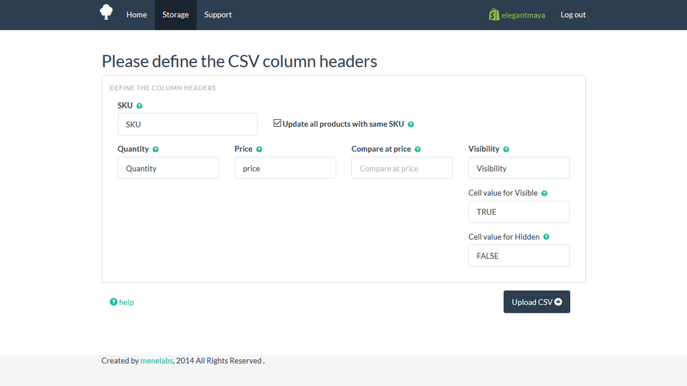Click the Compare at price help icon
The width and height of the screenshot is (687, 386).
(x=417, y=149)
